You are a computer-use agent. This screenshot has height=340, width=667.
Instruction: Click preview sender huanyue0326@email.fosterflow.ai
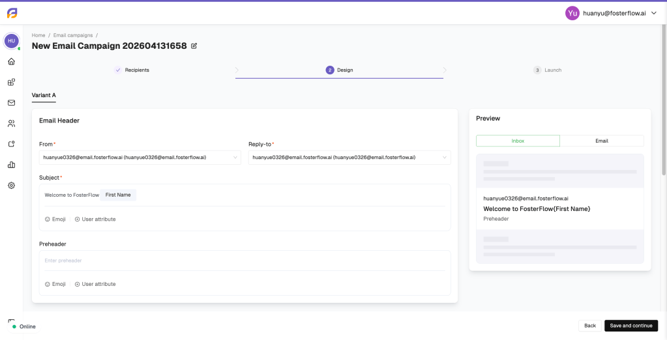click(526, 199)
